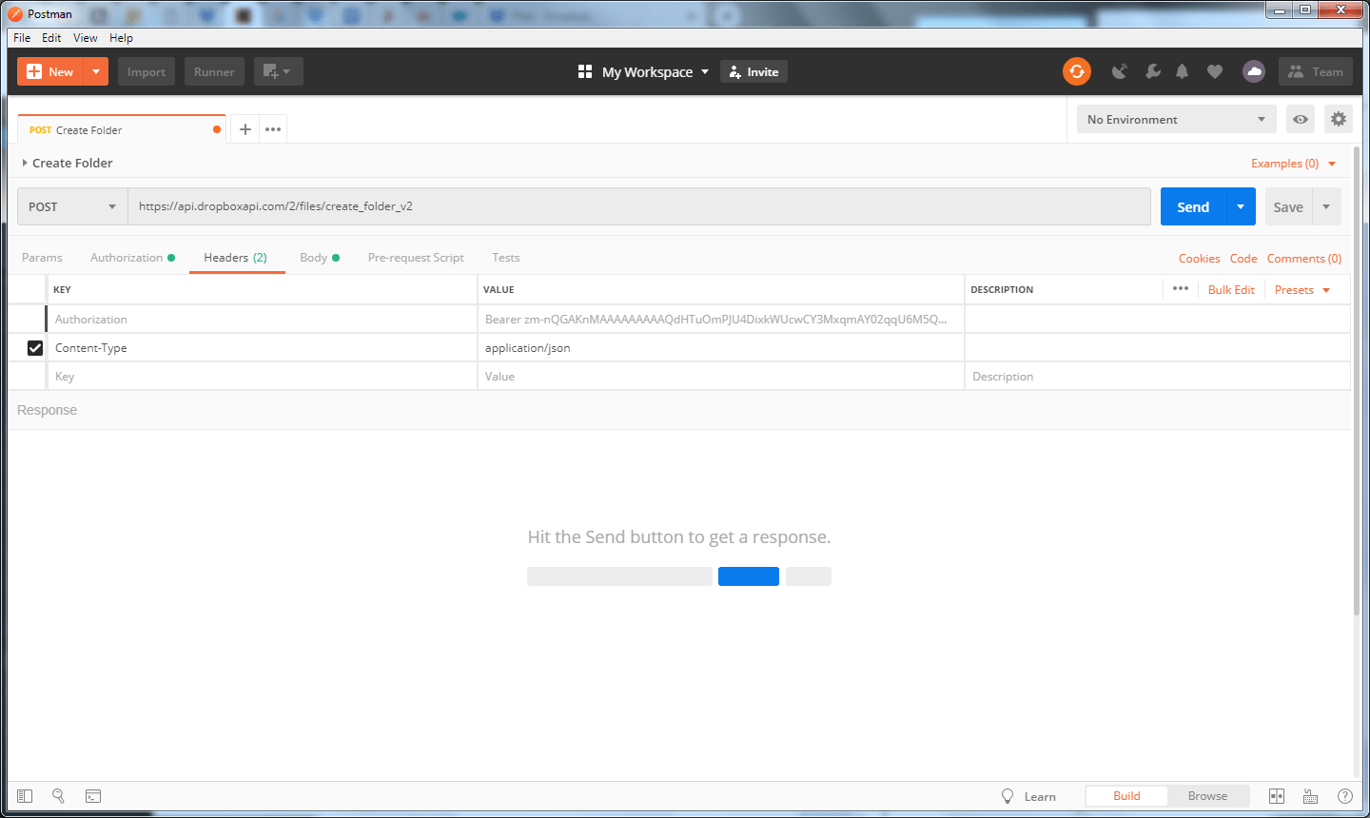Switch to the Pre-request Script tab
1370x818 pixels.
(x=416, y=258)
